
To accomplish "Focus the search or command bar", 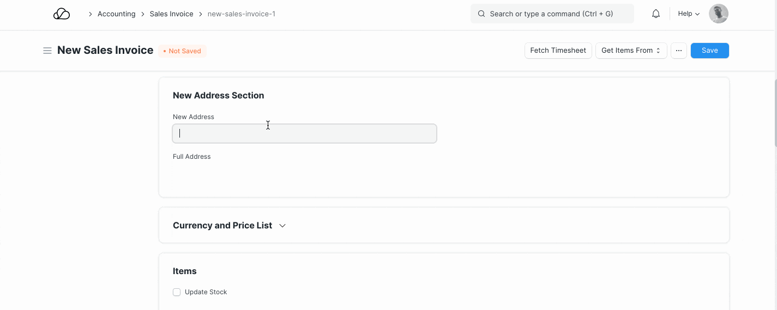I will (x=552, y=14).
